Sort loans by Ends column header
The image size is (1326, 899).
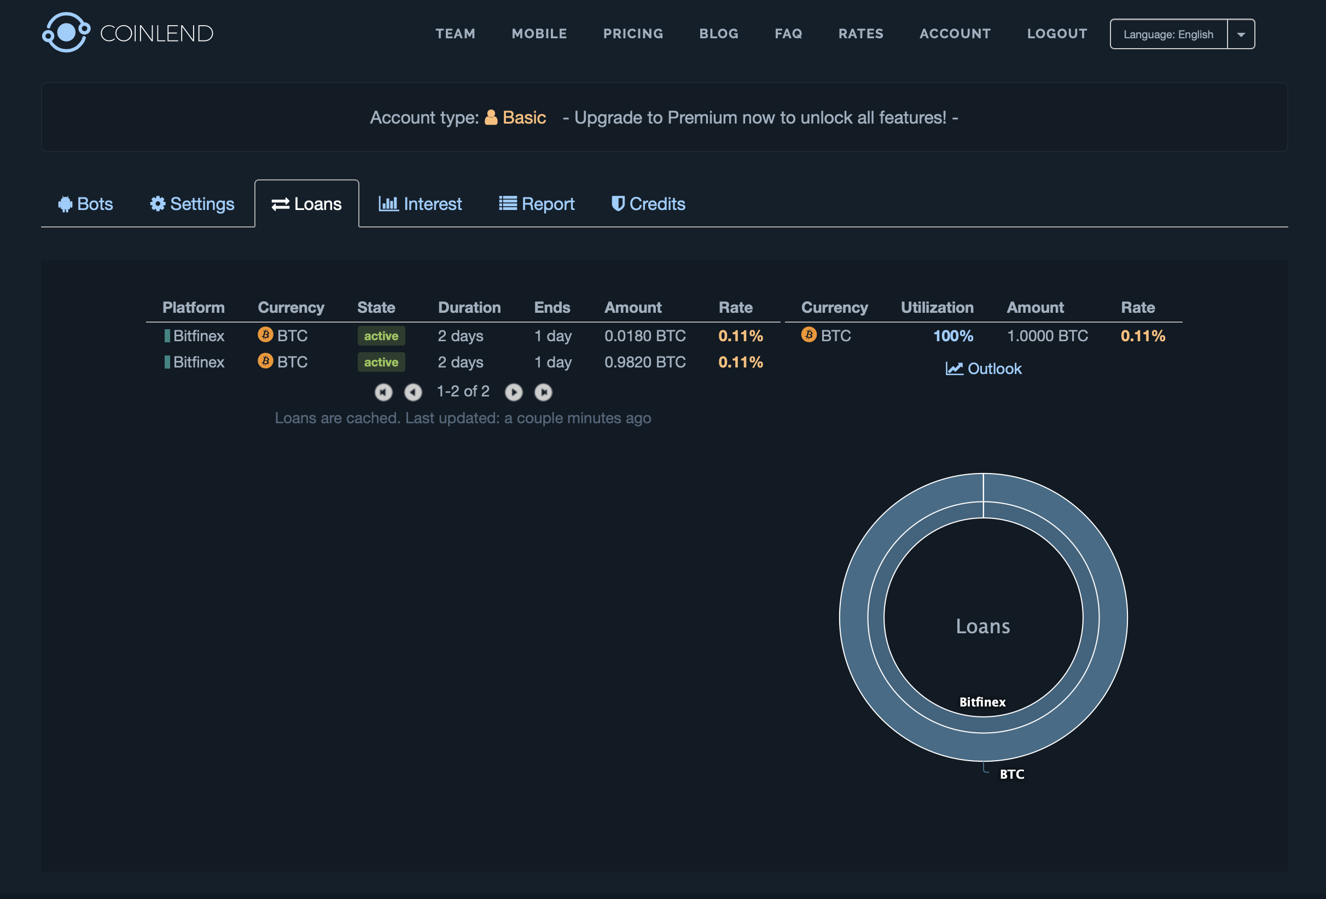pos(552,307)
